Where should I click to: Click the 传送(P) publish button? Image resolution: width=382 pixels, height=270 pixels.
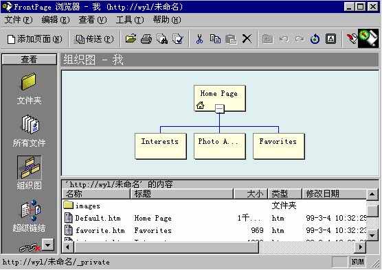[94, 39]
